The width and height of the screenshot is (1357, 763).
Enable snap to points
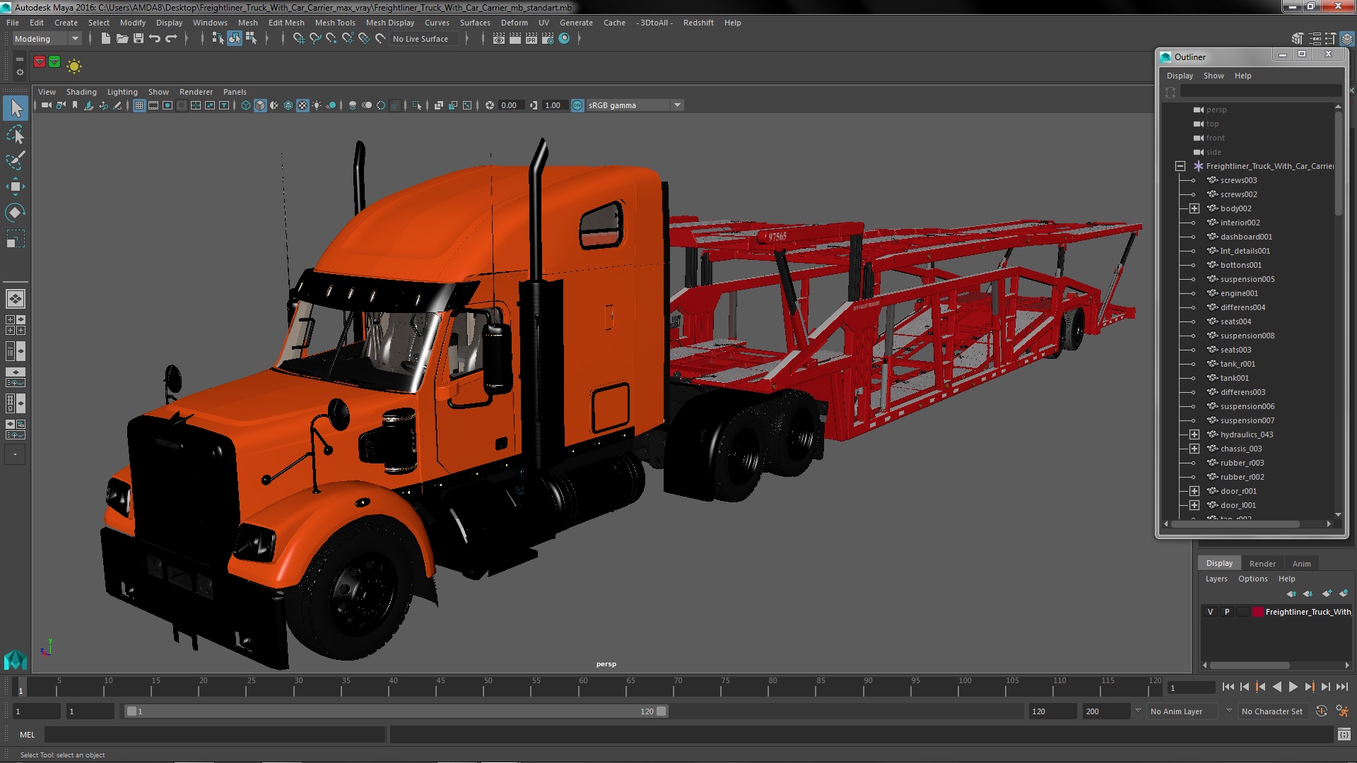[331, 39]
